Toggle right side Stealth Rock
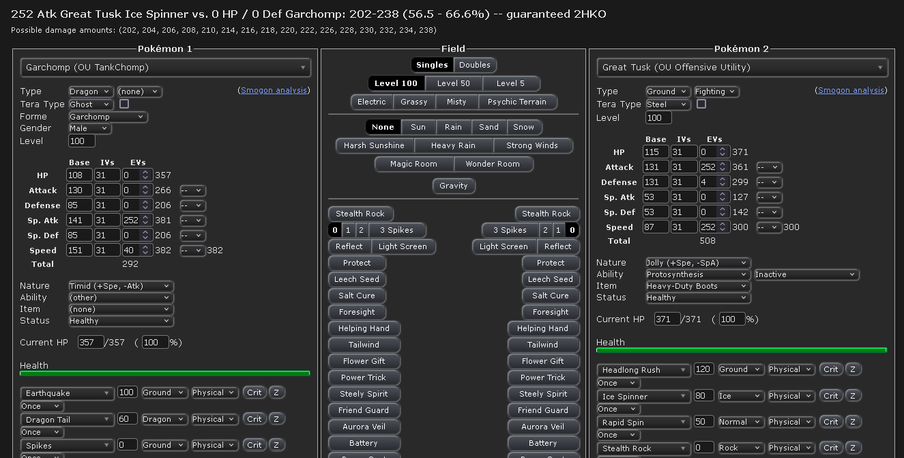 [546, 214]
